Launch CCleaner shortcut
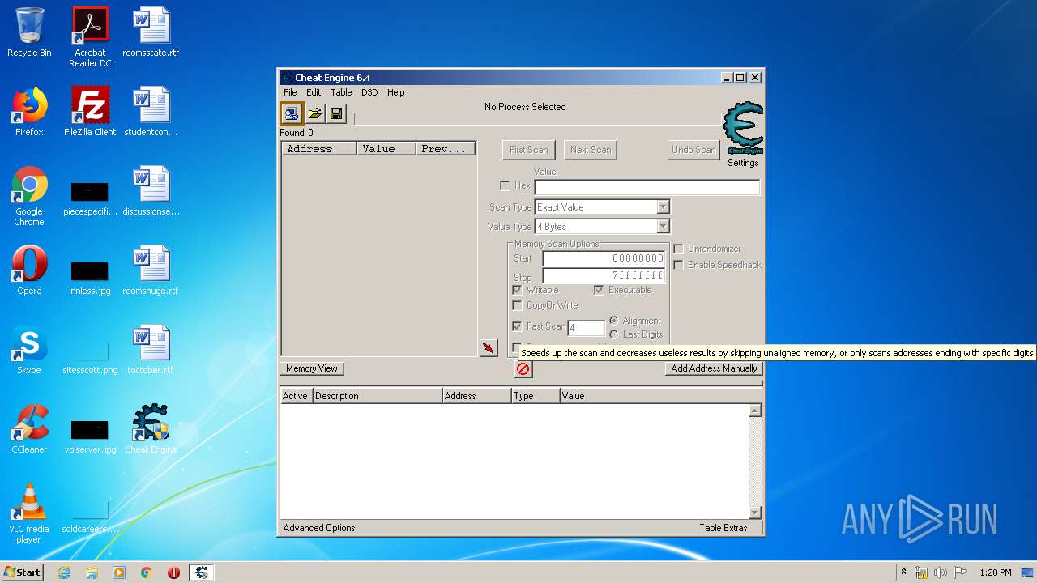The width and height of the screenshot is (1037, 583). coord(29,429)
